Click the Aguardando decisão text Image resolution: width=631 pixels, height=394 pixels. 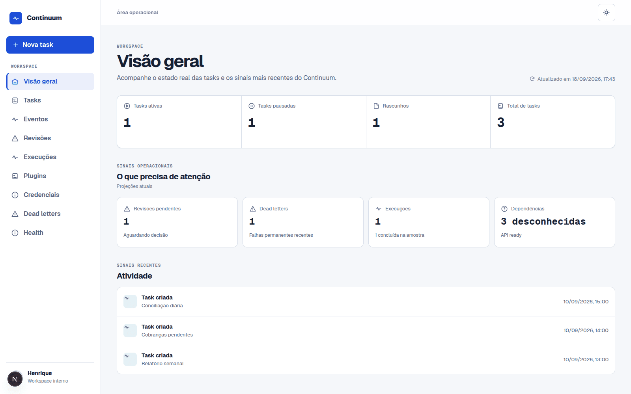pos(146,235)
